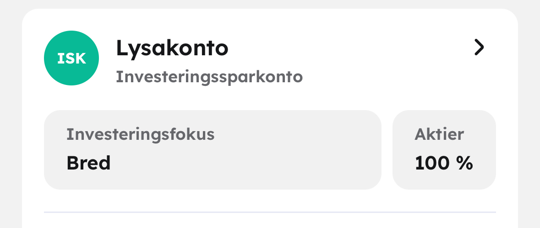Click the "Aktier" label text
This screenshot has height=228, width=540.
point(439,135)
